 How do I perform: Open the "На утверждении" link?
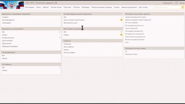pyautogui.click(x=8, y=20)
